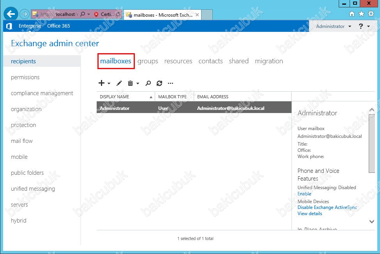Click Administrator@bakicubuk.local in details pane

[330, 136]
